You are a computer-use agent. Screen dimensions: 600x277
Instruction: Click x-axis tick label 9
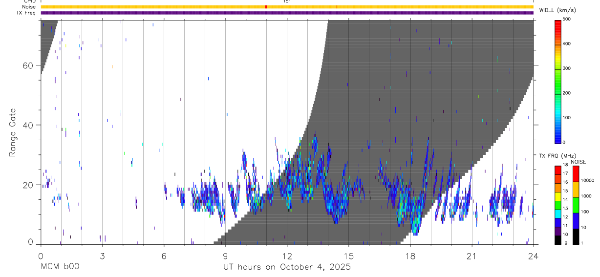click(x=226, y=256)
